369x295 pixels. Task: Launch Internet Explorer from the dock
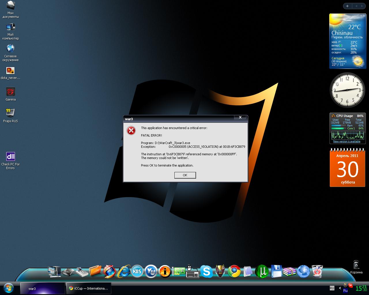(123, 271)
